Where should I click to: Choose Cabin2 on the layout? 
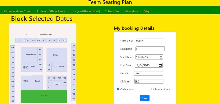57,85
